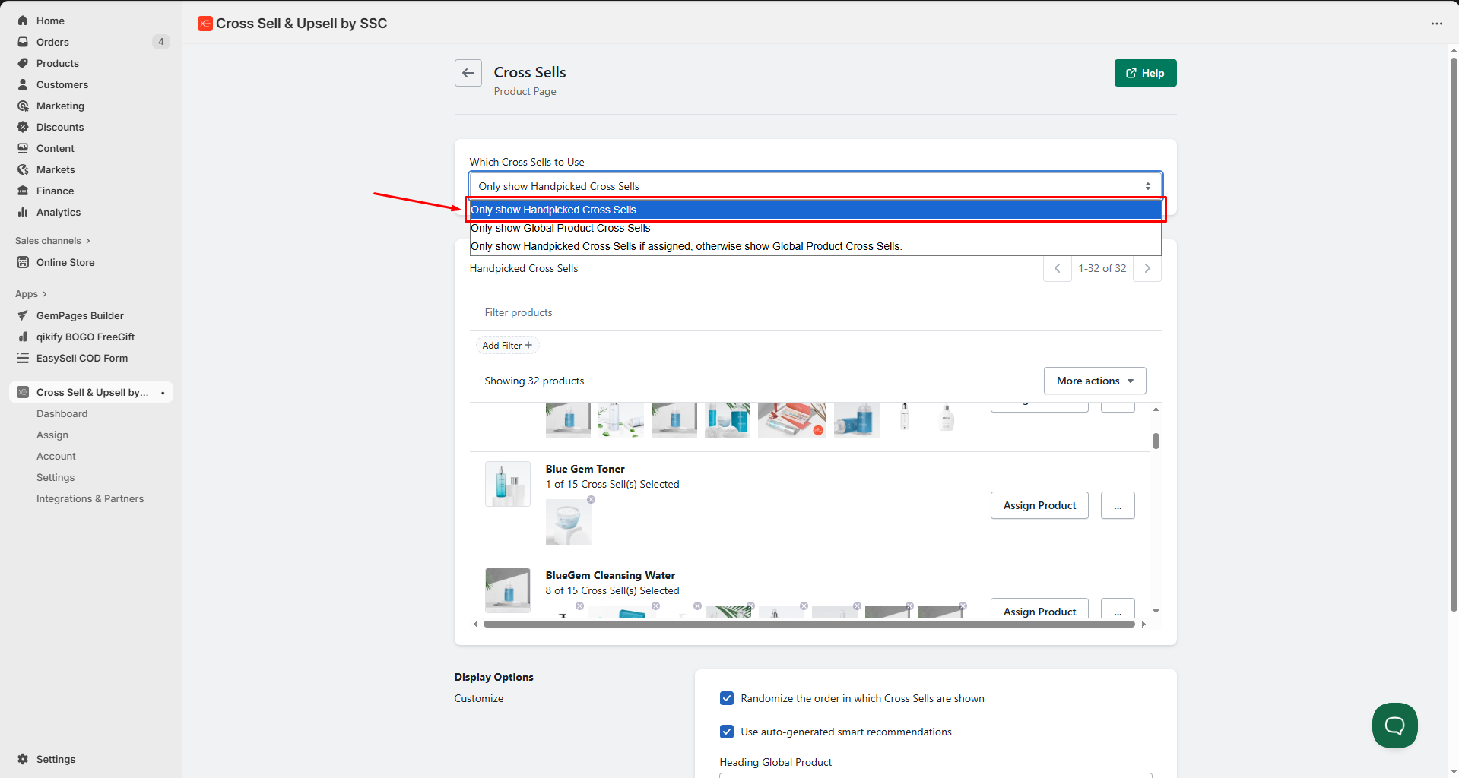1459x778 pixels.
Task: Click the Discounts sidebar icon
Action: [23, 127]
